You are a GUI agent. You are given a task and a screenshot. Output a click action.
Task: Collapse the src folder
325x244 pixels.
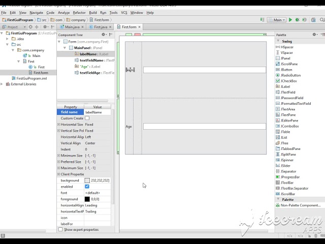[x=7, y=44]
